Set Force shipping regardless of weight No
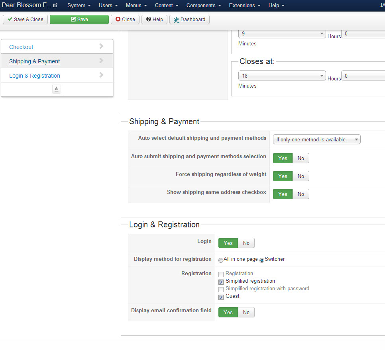 coord(301,176)
